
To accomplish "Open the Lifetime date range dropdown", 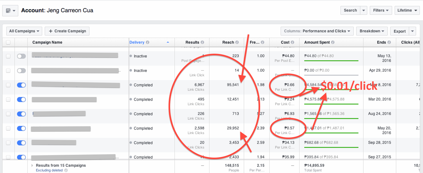I will pos(407,10).
